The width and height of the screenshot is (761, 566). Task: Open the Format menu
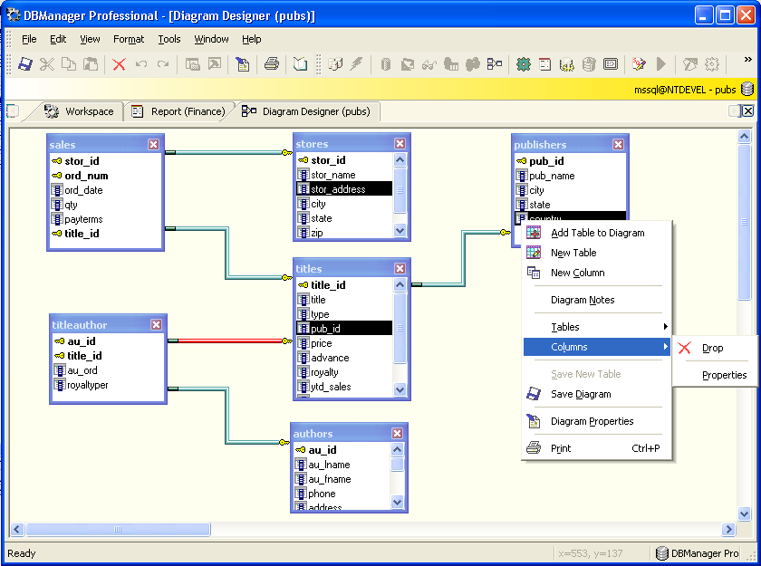click(129, 39)
